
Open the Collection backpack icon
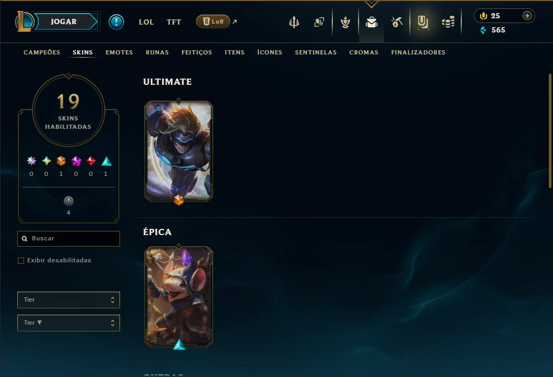point(371,22)
